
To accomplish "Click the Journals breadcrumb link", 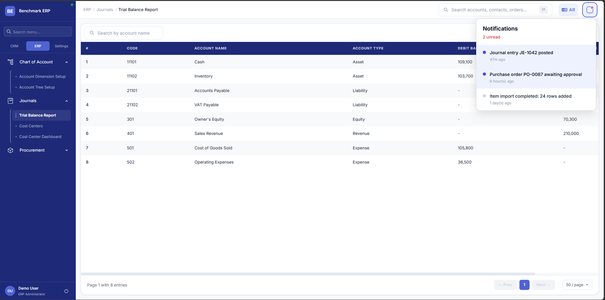I will 105,10.
